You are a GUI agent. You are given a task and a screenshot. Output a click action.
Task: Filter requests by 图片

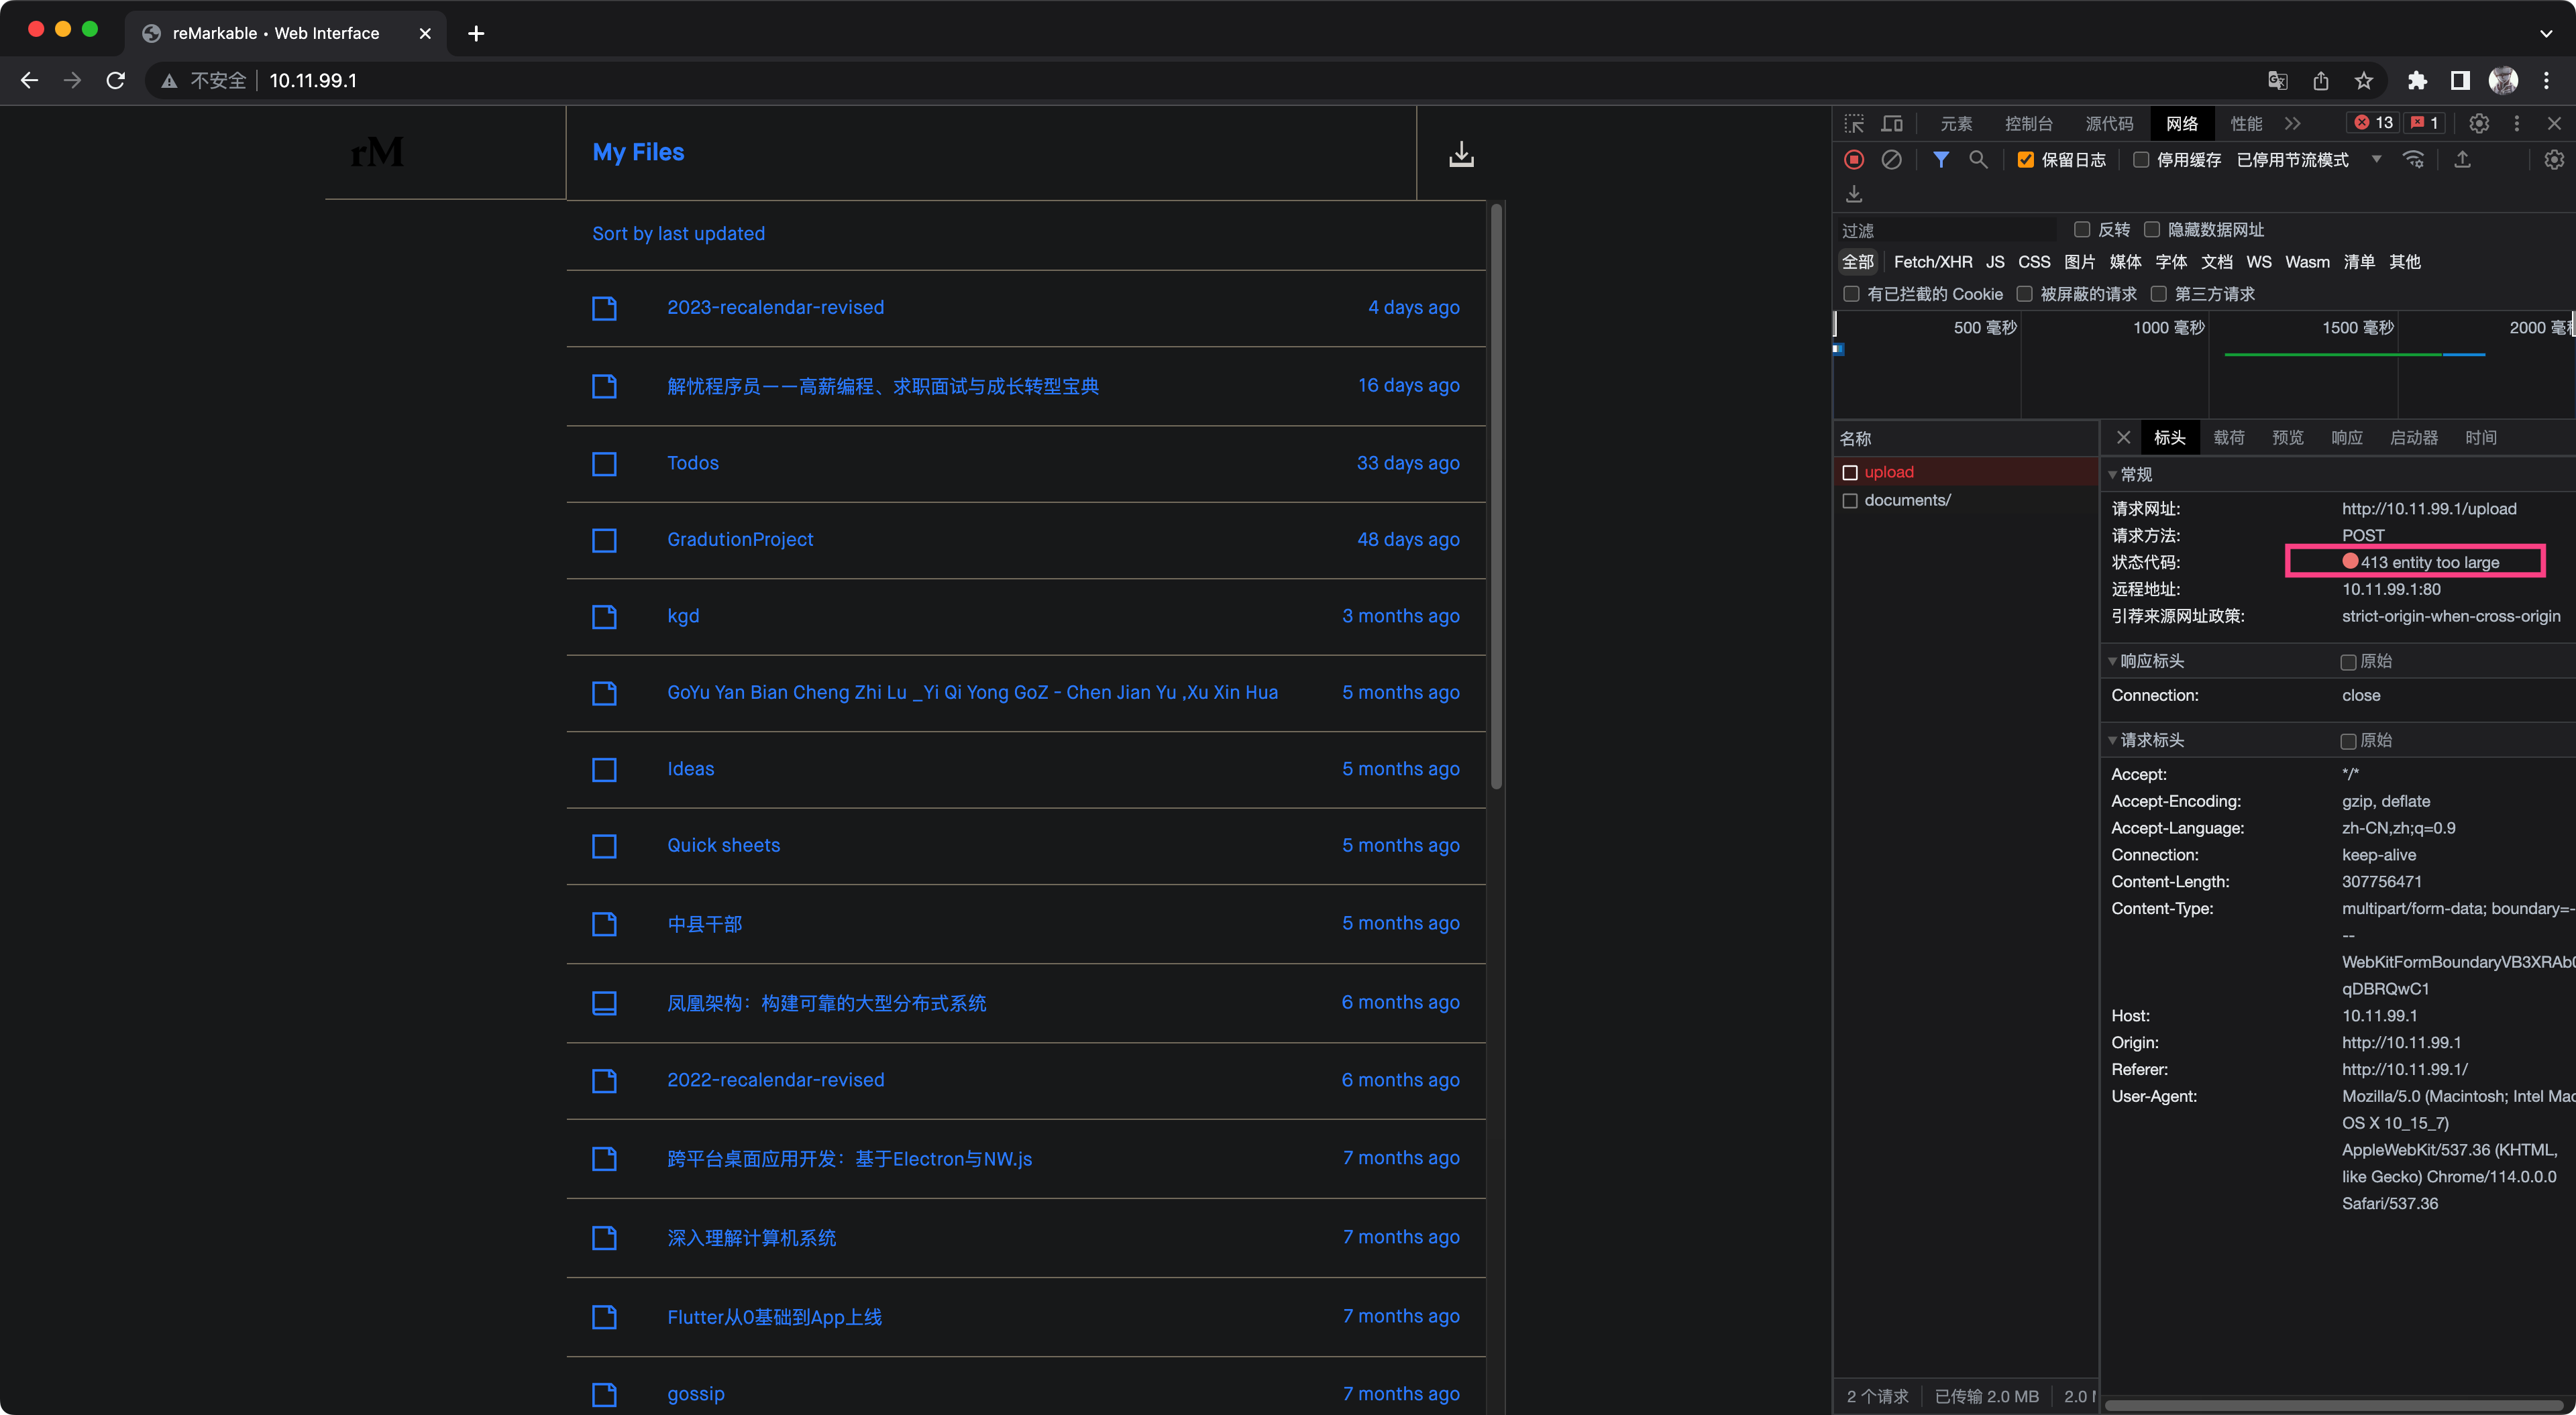pyautogui.click(x=2079, y=261)
